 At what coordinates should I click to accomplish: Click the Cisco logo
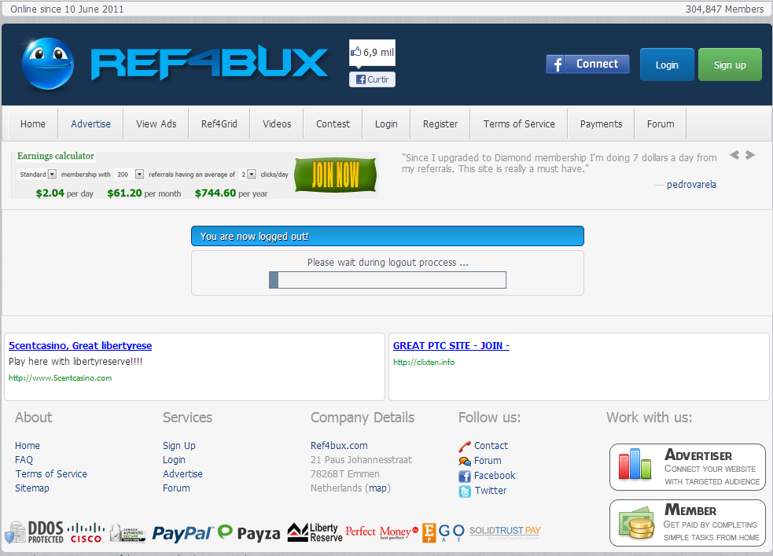point(86,533)
